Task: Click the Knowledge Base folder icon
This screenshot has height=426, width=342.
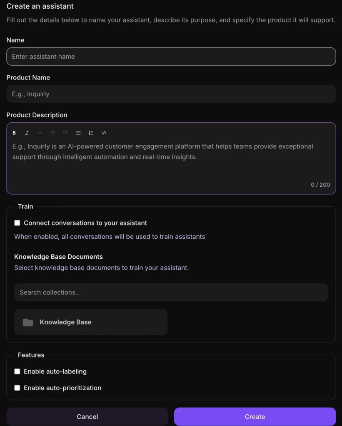Action: [28, 322]
